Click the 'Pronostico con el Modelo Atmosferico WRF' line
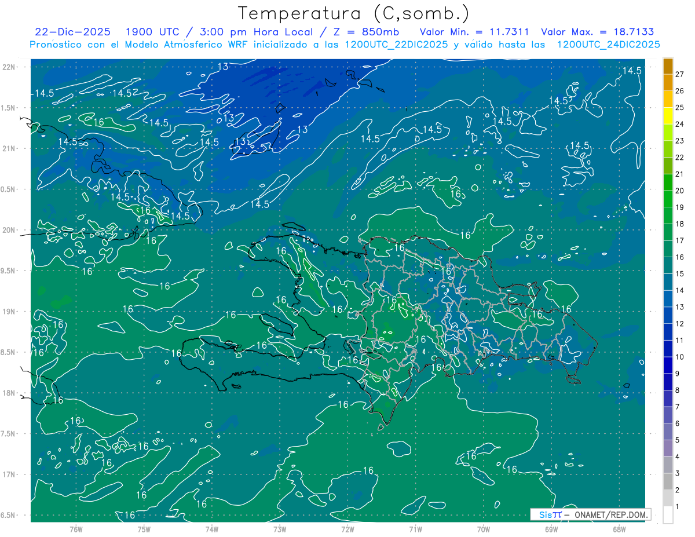The height and width of the screenshot is (537, 695). pyautogui.click(x=345, y=45)
